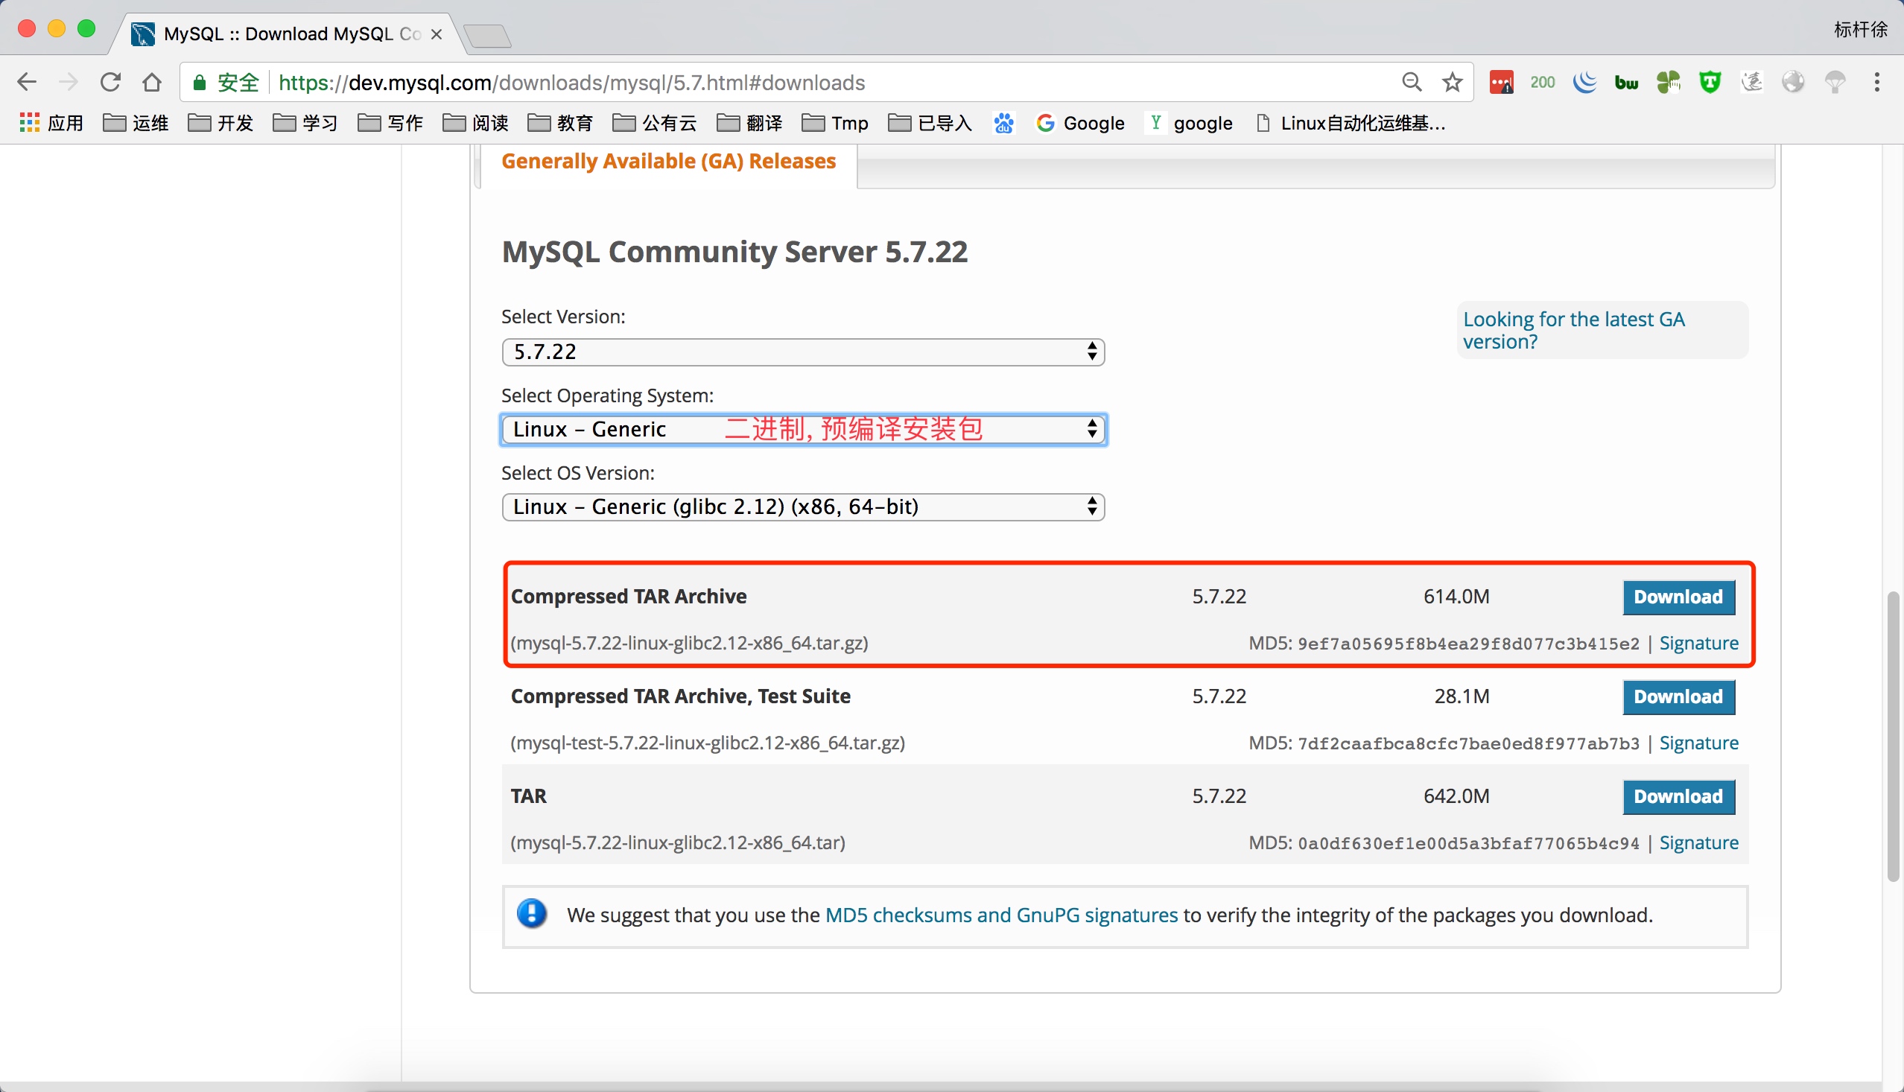1904x1092 pixels.
Task: Click the green shield extension icon
Action: pyautogui.click(x=1710, y=82)
